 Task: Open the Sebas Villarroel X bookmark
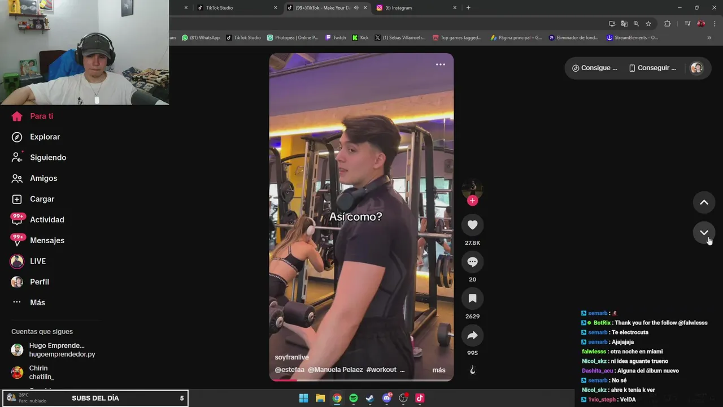click(x=400, y=38)
